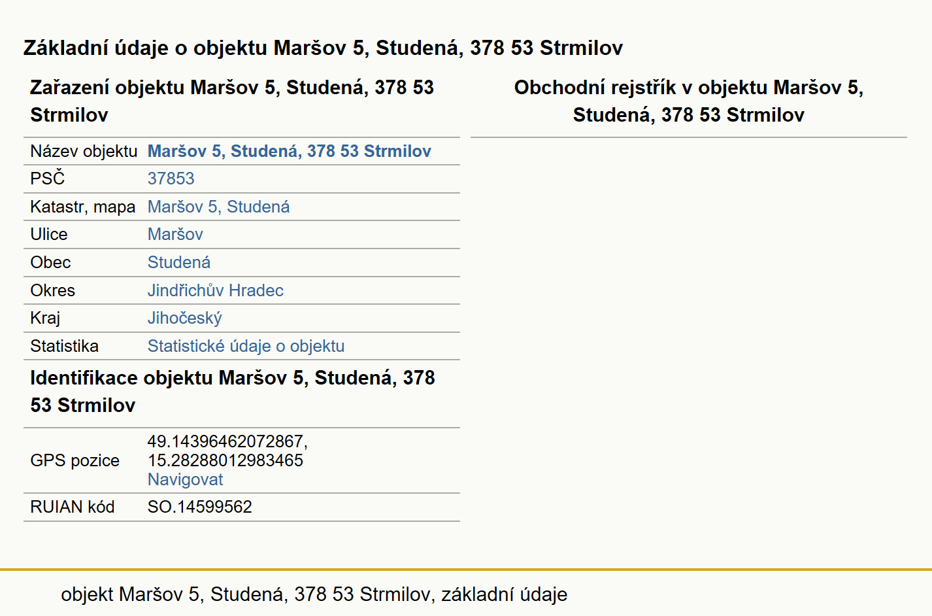Click the Zařazení objektu section heading
This screenshot has height=616, width=932.
(232, 101)
